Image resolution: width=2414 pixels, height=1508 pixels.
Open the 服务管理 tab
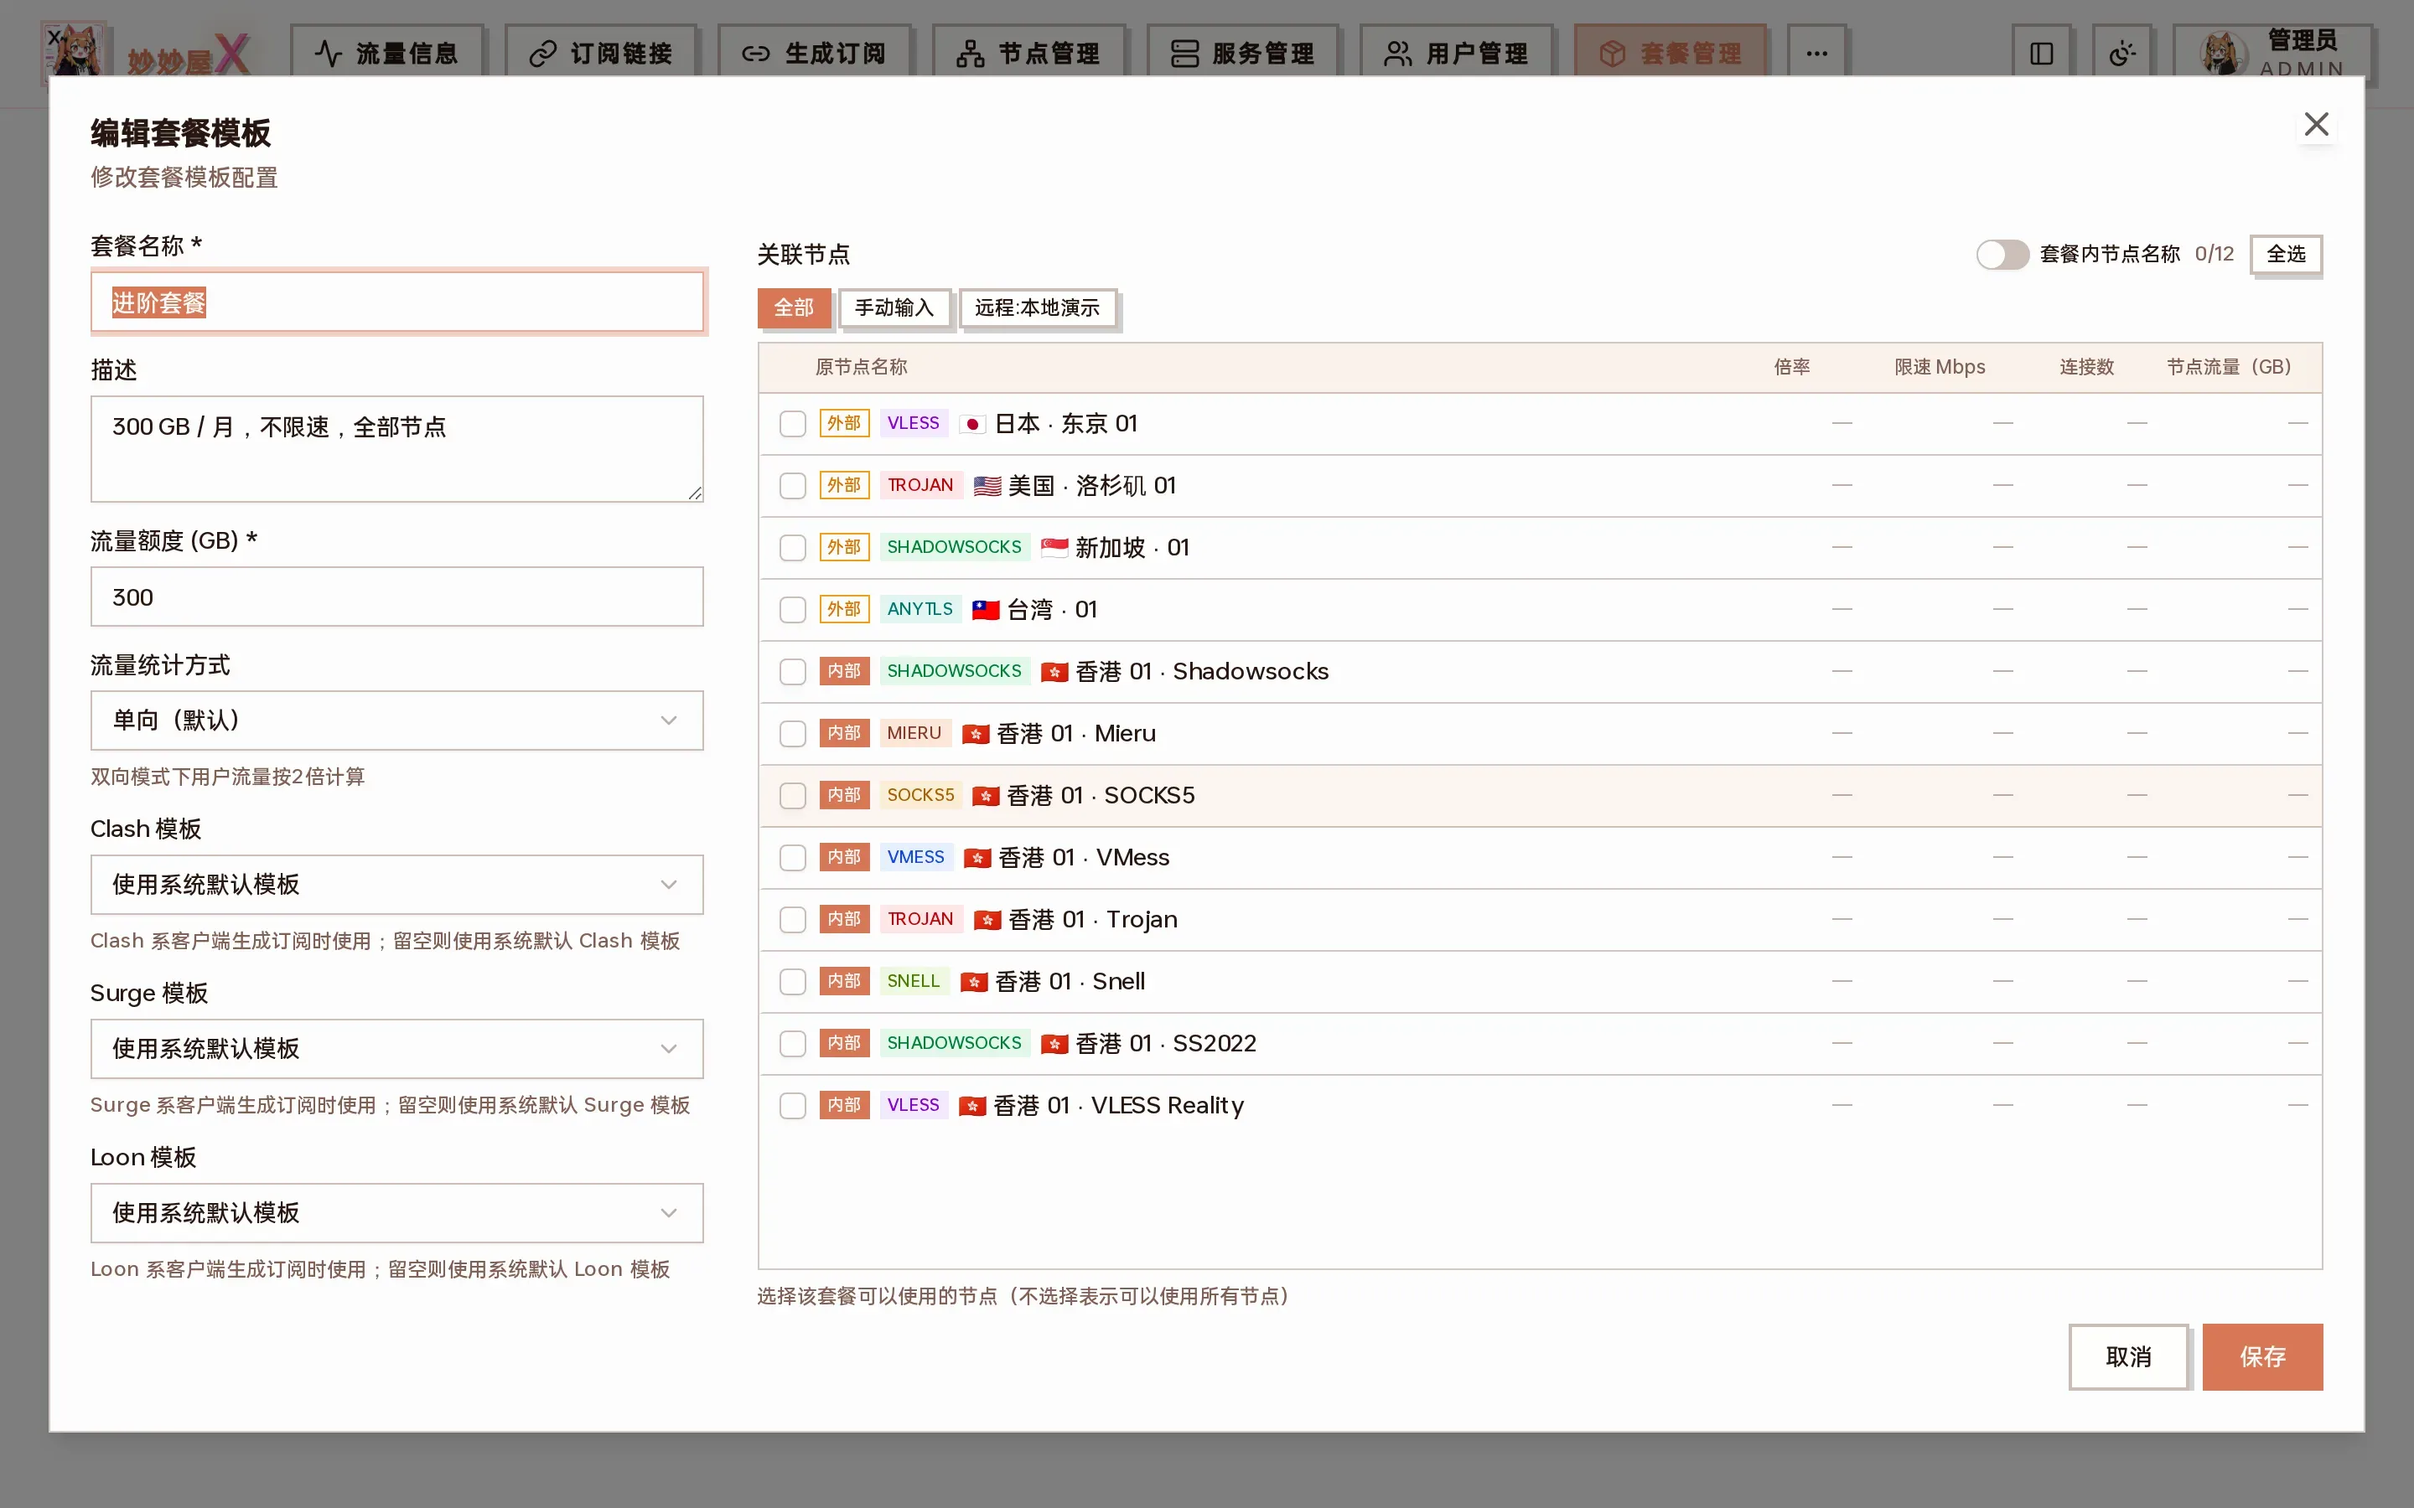[1243, 53]
